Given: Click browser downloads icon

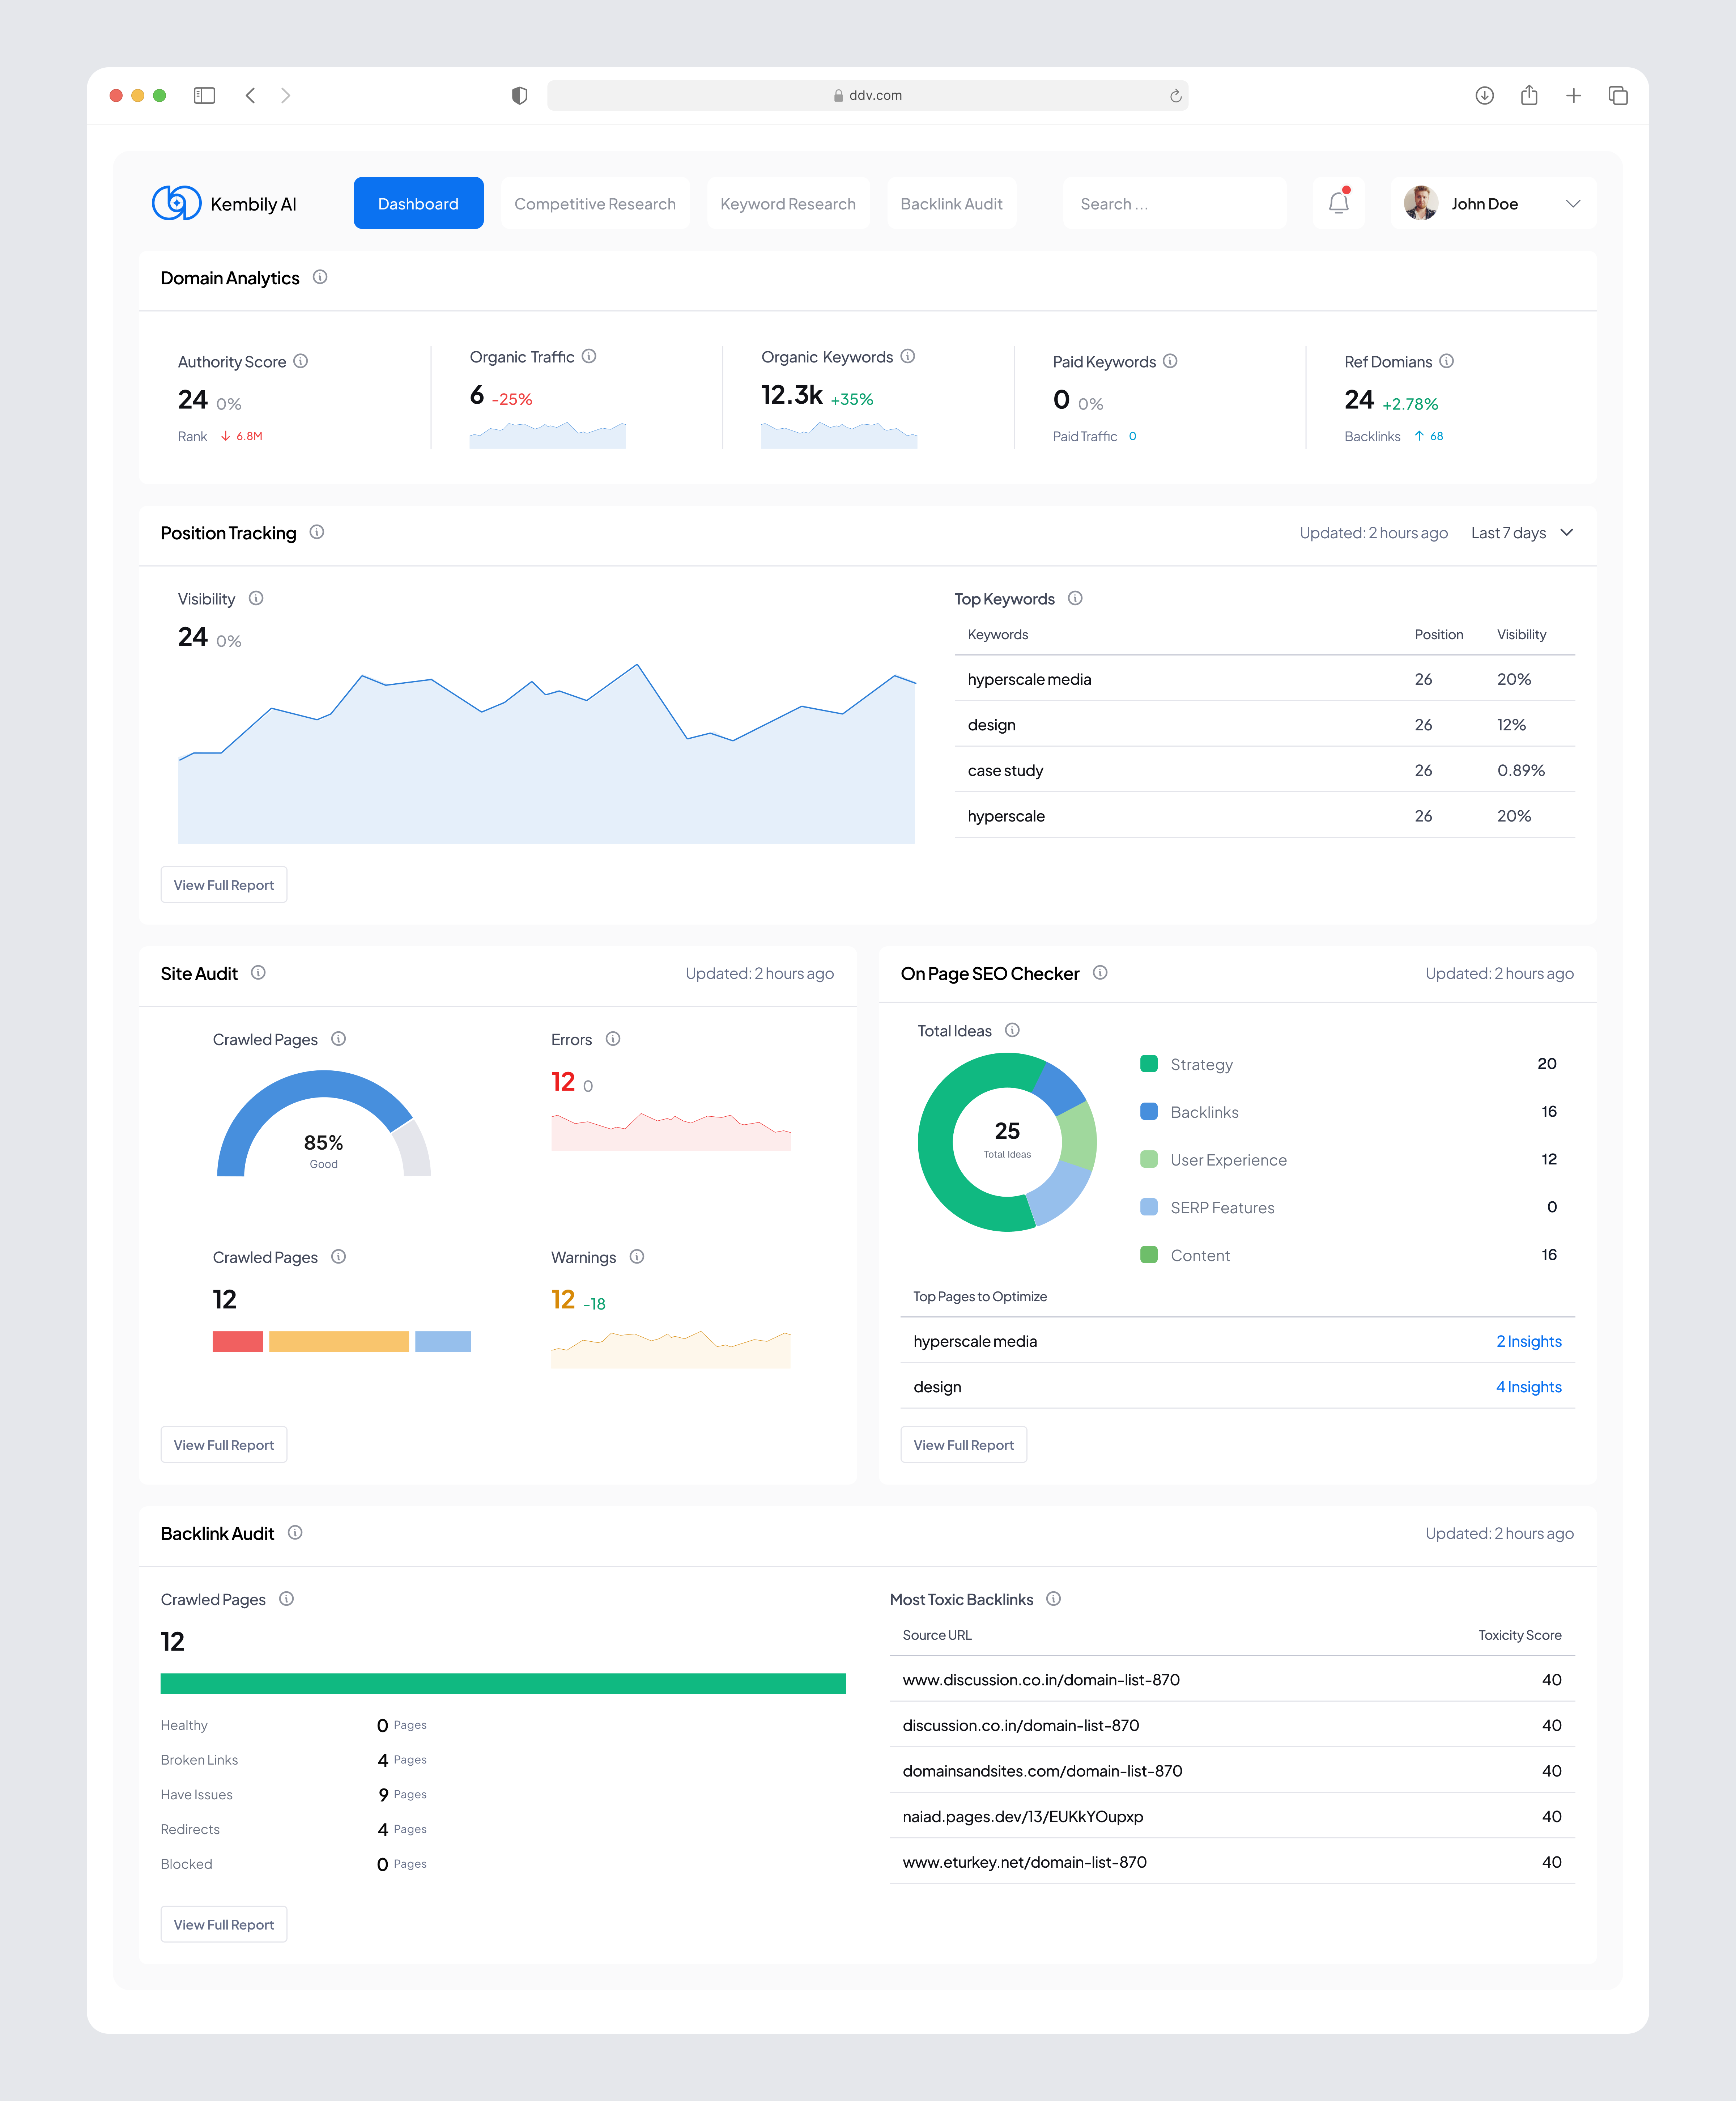Looking at the screenshot, I should pos(1484,95).
